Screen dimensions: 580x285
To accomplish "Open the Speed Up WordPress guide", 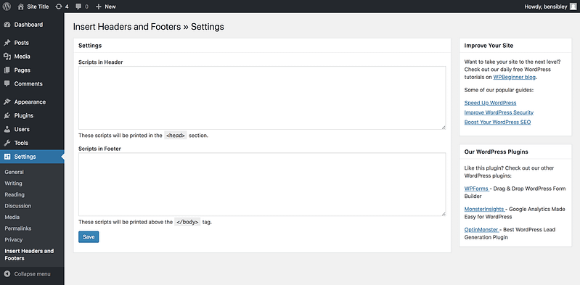I will coord(490,103).
